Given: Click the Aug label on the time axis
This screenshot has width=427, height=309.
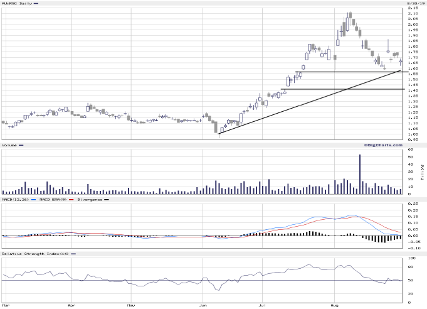Looking at the screenshot, I should (x=335, y=306).
